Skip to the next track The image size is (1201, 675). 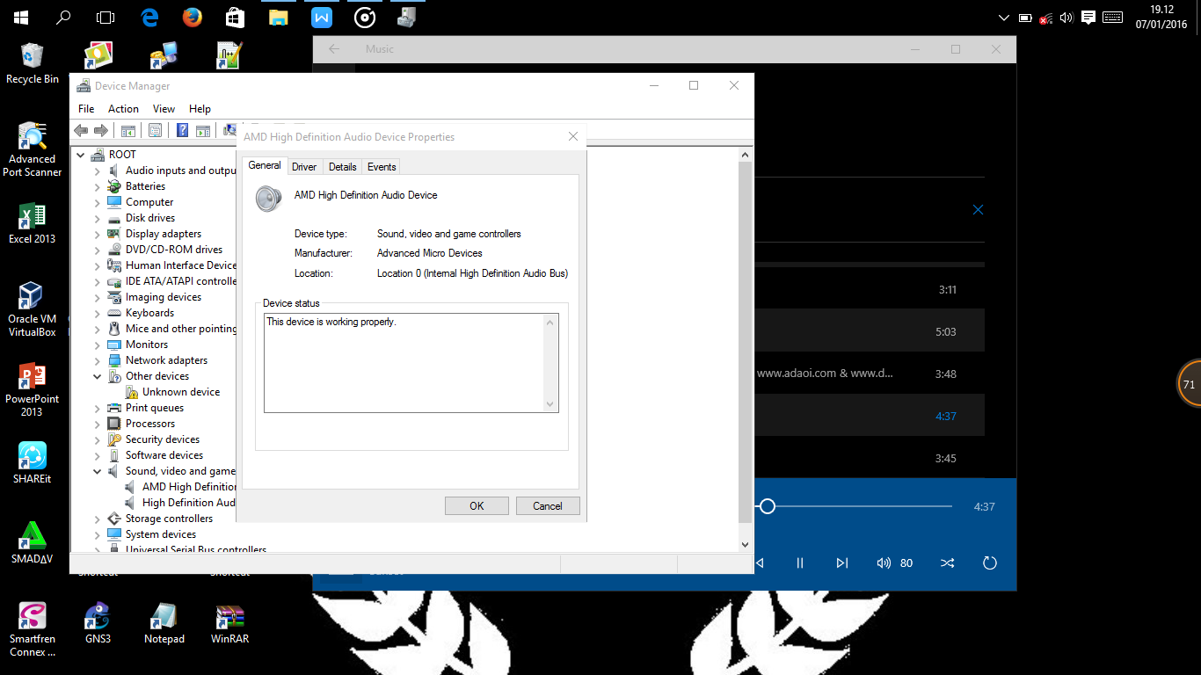coord(841,562)
